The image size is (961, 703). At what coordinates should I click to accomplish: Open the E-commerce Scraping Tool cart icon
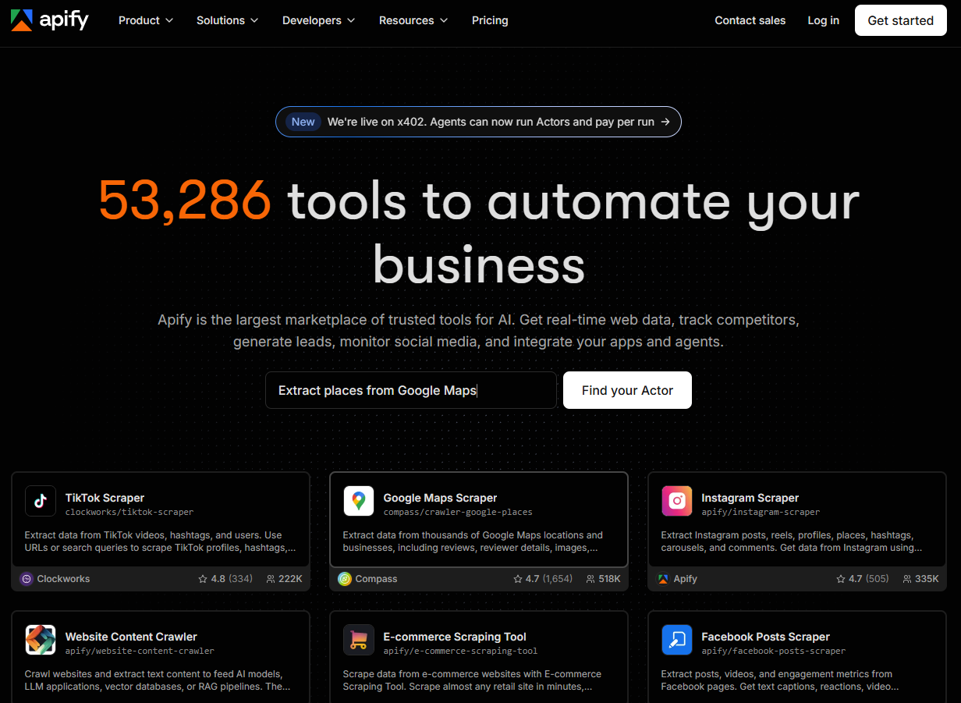coord(359,640)
